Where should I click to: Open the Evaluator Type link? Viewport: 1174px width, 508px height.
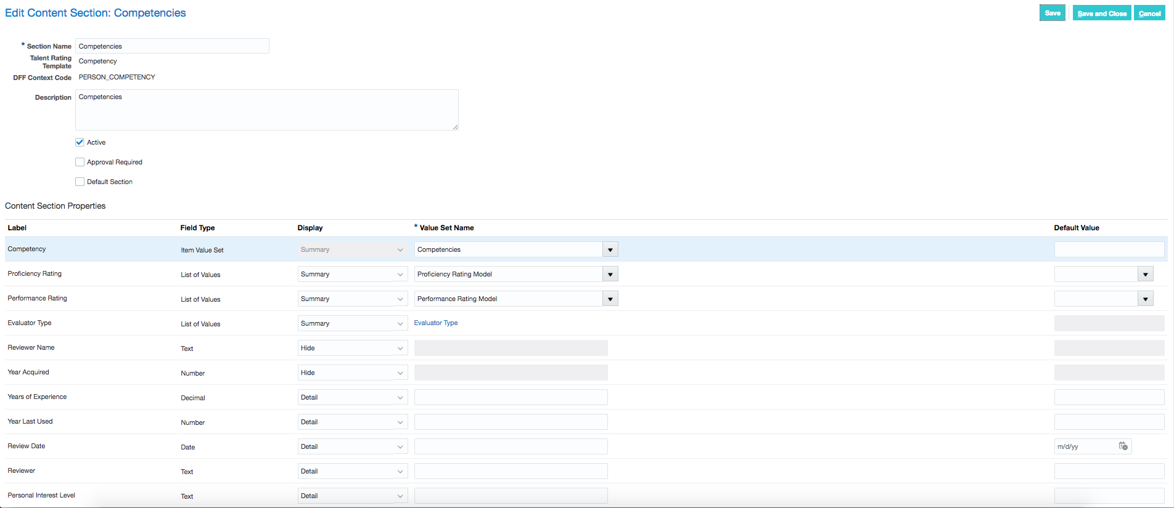coord(436,323)
